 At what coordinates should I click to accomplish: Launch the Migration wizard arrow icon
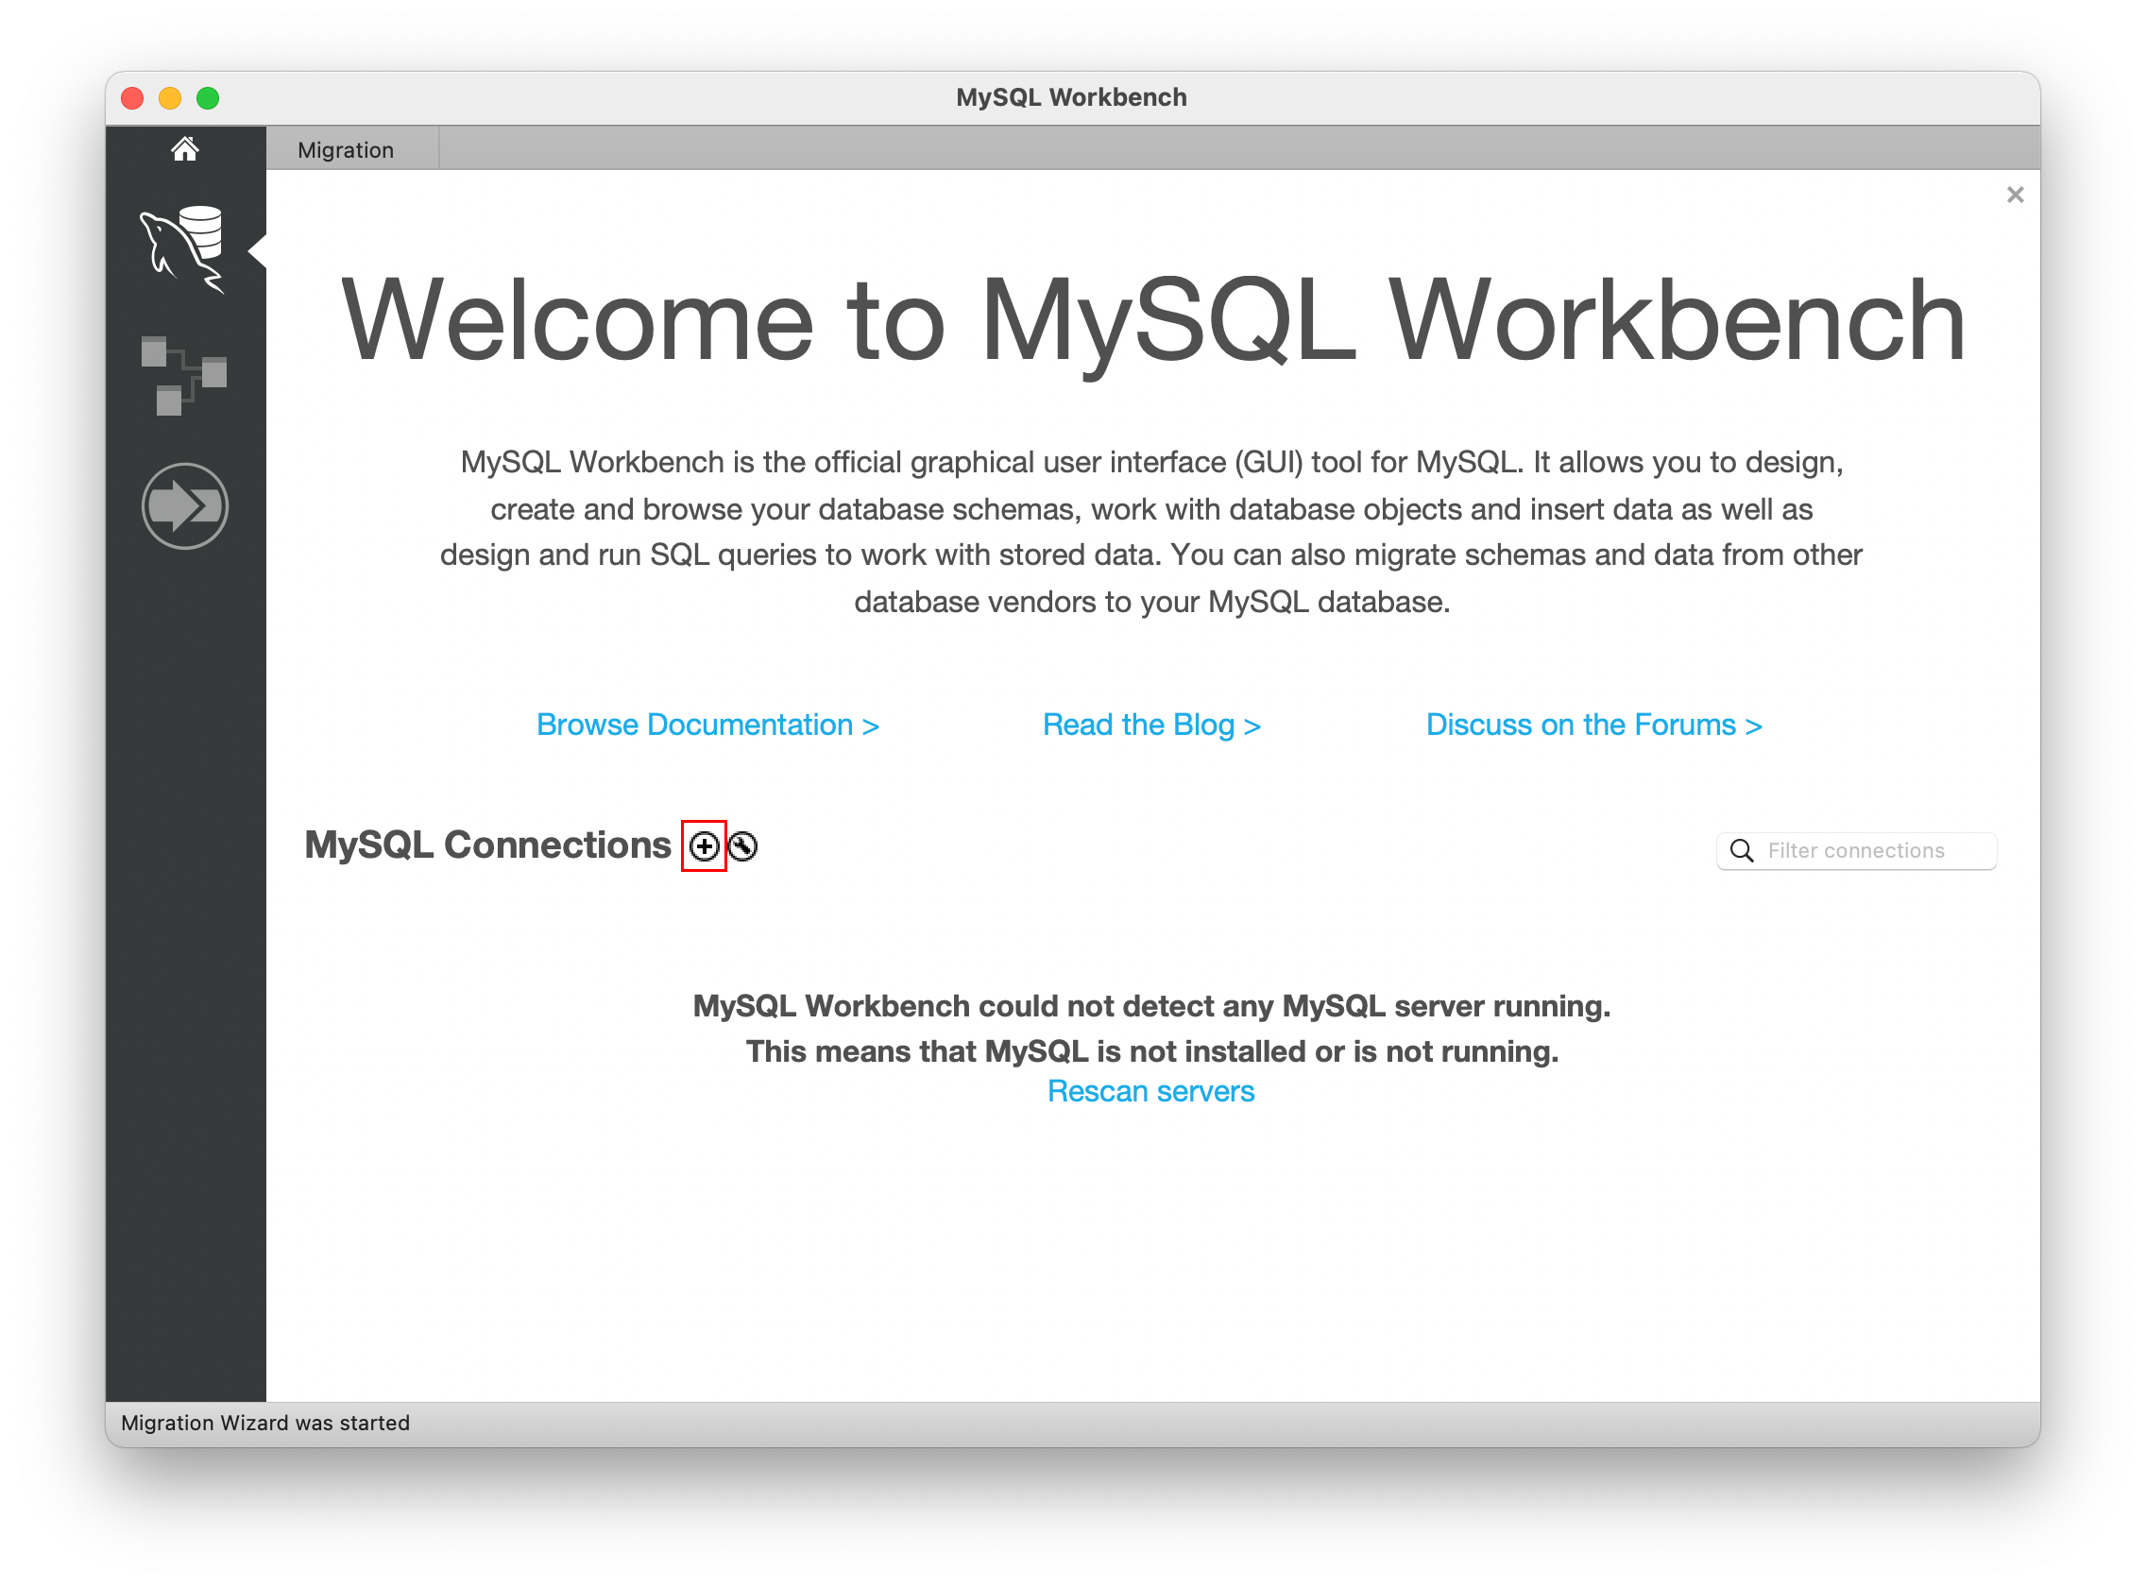pos(184,504)
